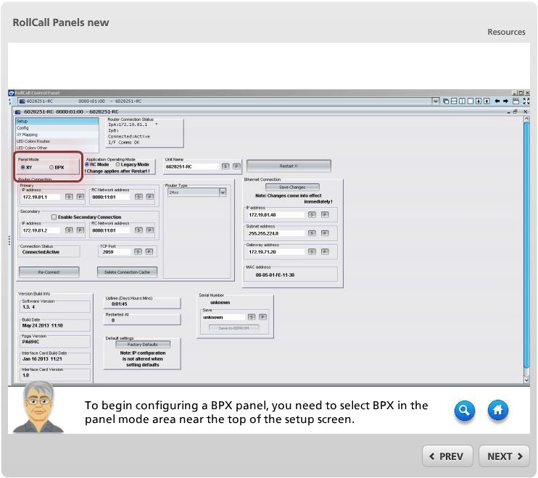This screenshot has height=478, width=538.
Task: Open LED Colors Routes in the list
Action: pos(33,141)
